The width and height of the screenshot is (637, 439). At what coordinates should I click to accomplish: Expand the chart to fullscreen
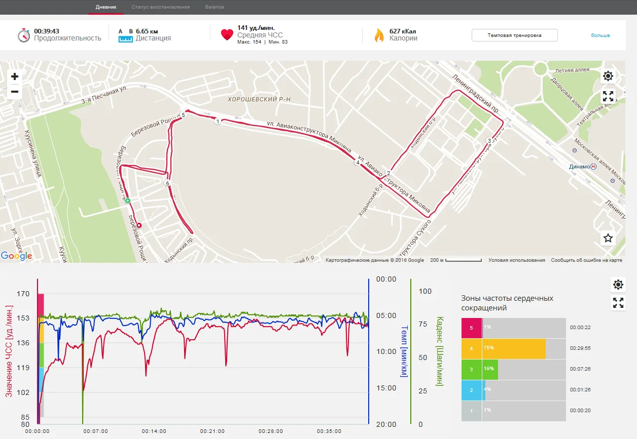[618, 303]
